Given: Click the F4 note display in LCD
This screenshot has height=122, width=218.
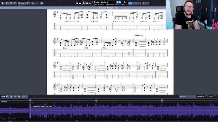Looking at the screenshot, I should click(x=125, y=2).
